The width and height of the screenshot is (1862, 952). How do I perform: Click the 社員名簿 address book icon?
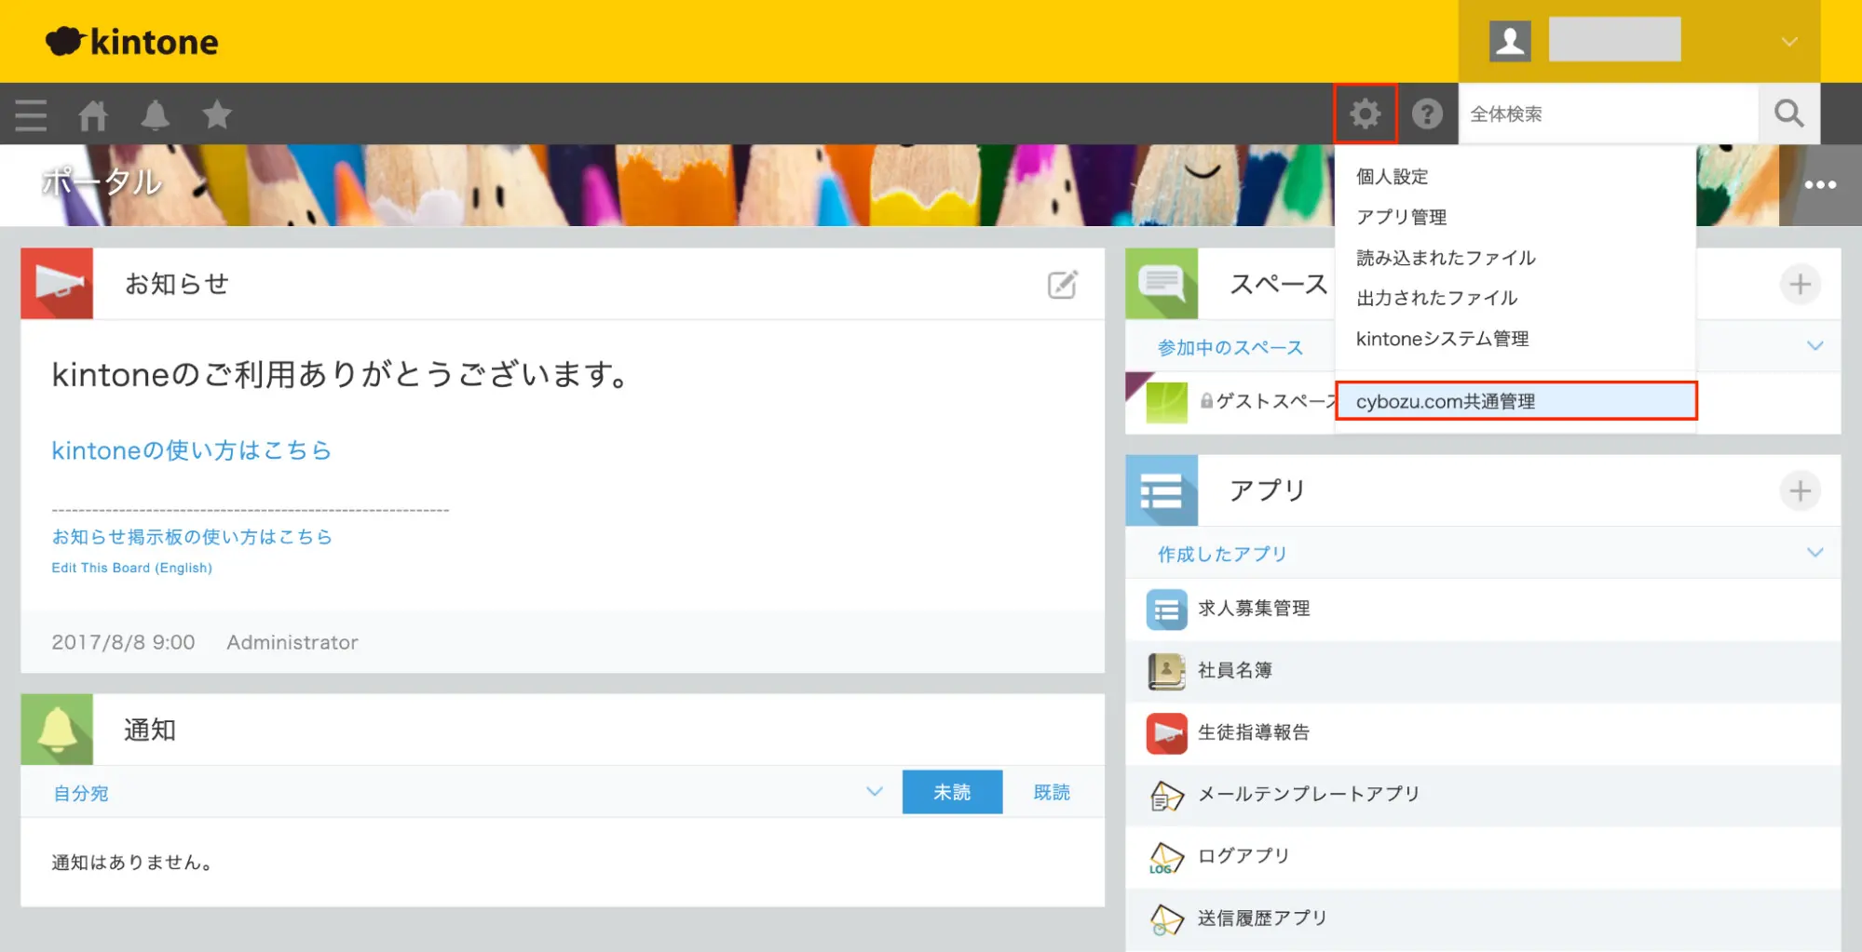(1166, 670)
